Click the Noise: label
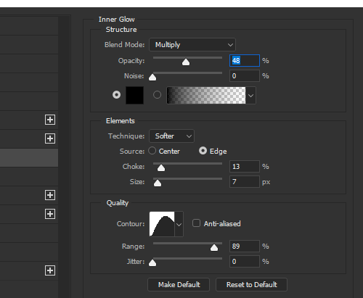363x298 pixels. point(134,76)
